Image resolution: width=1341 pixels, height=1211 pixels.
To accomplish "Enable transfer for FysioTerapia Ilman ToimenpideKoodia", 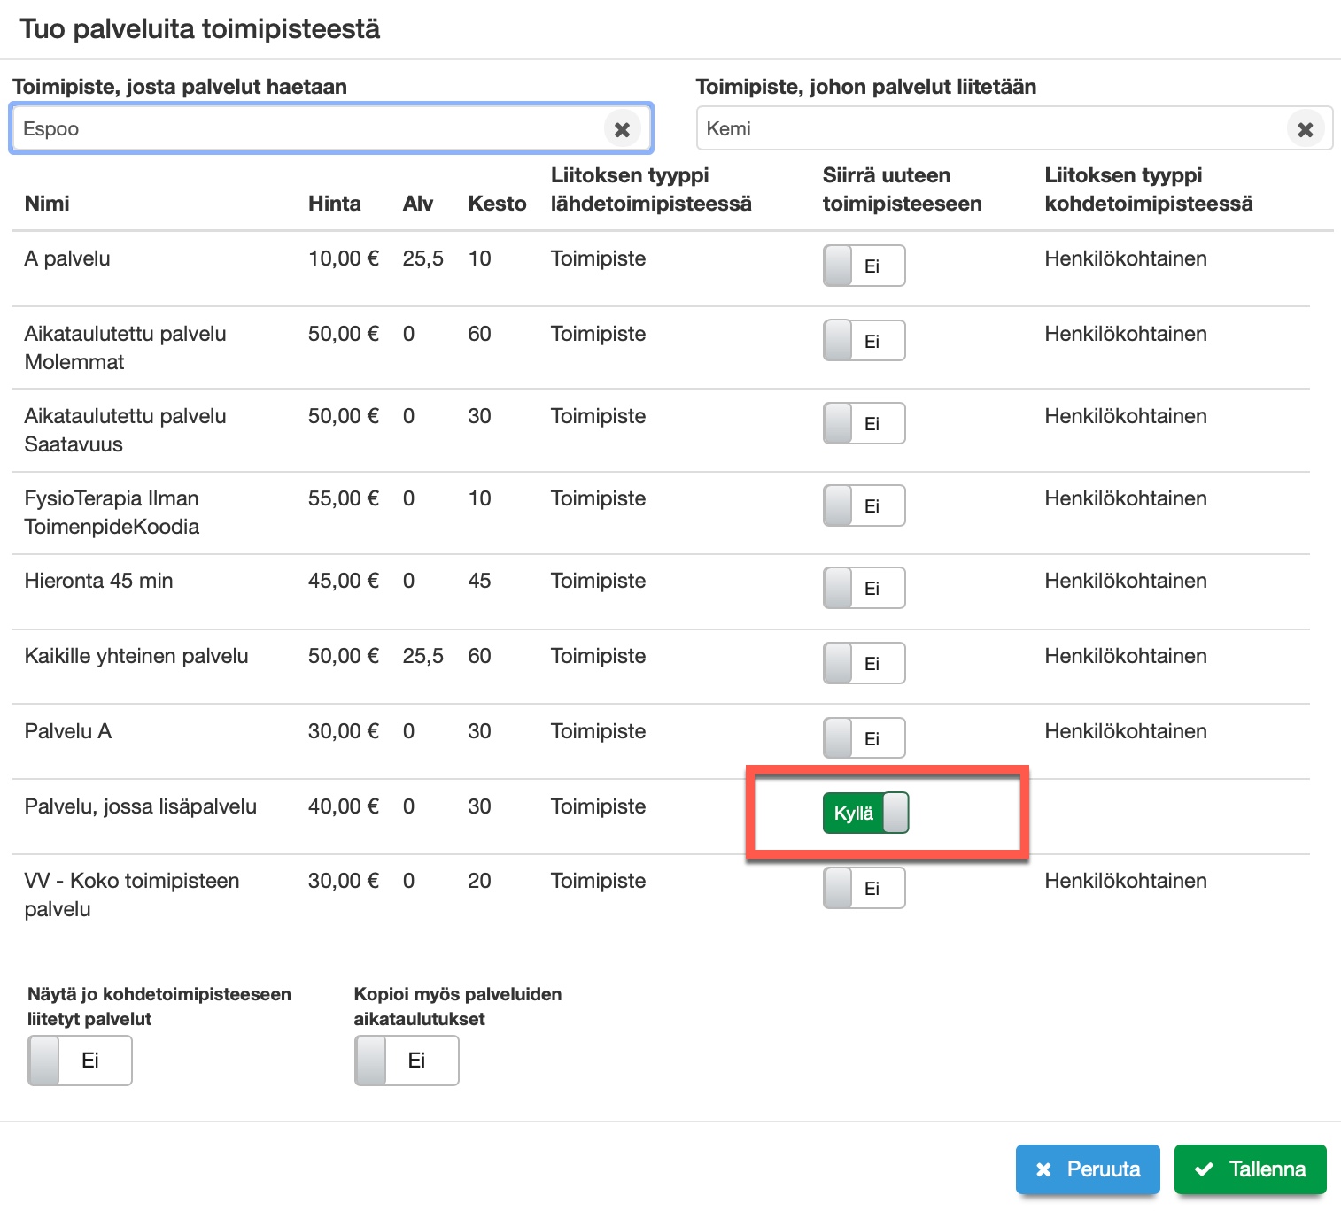I will pos(864,505).
